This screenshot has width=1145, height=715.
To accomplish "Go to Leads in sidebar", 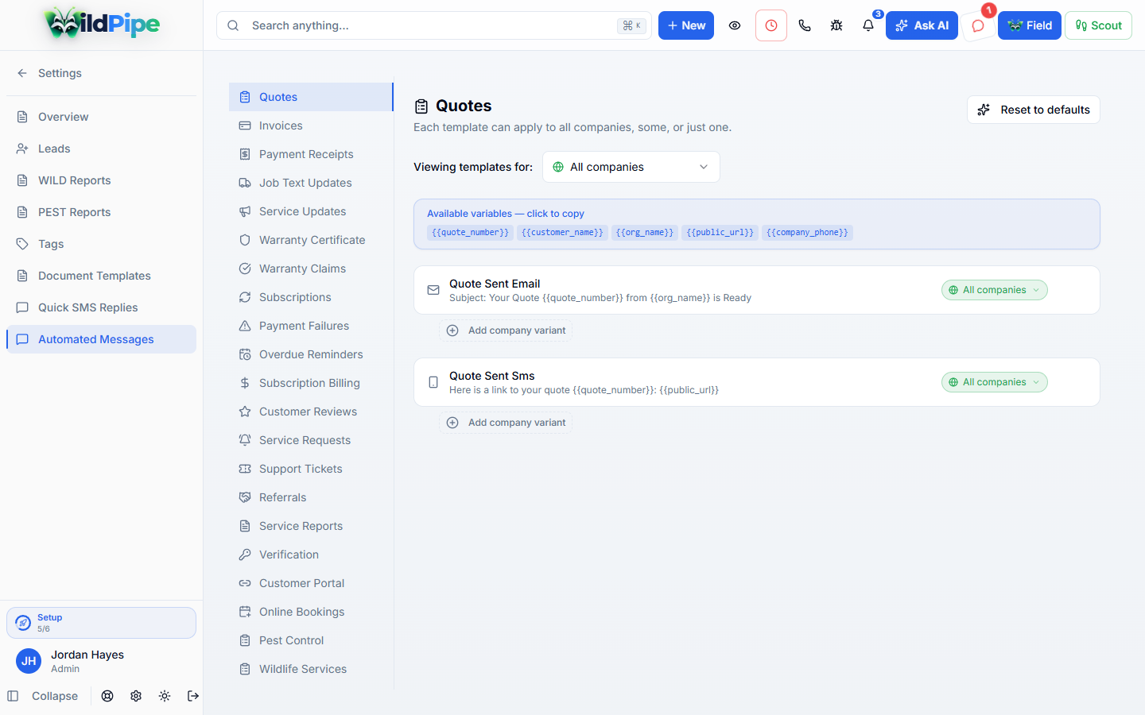I will click(101, 149).
